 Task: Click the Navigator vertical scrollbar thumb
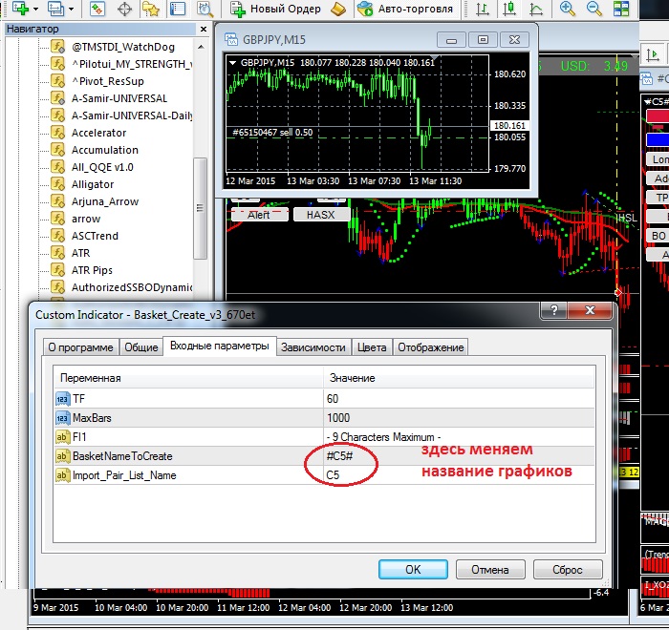pos(200,208)
